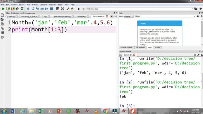Click the Run current line debug step icon

33,9
